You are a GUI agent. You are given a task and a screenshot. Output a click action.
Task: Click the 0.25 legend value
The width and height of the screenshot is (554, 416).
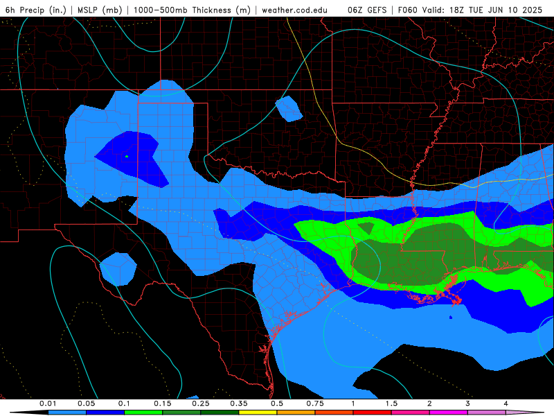201,404
